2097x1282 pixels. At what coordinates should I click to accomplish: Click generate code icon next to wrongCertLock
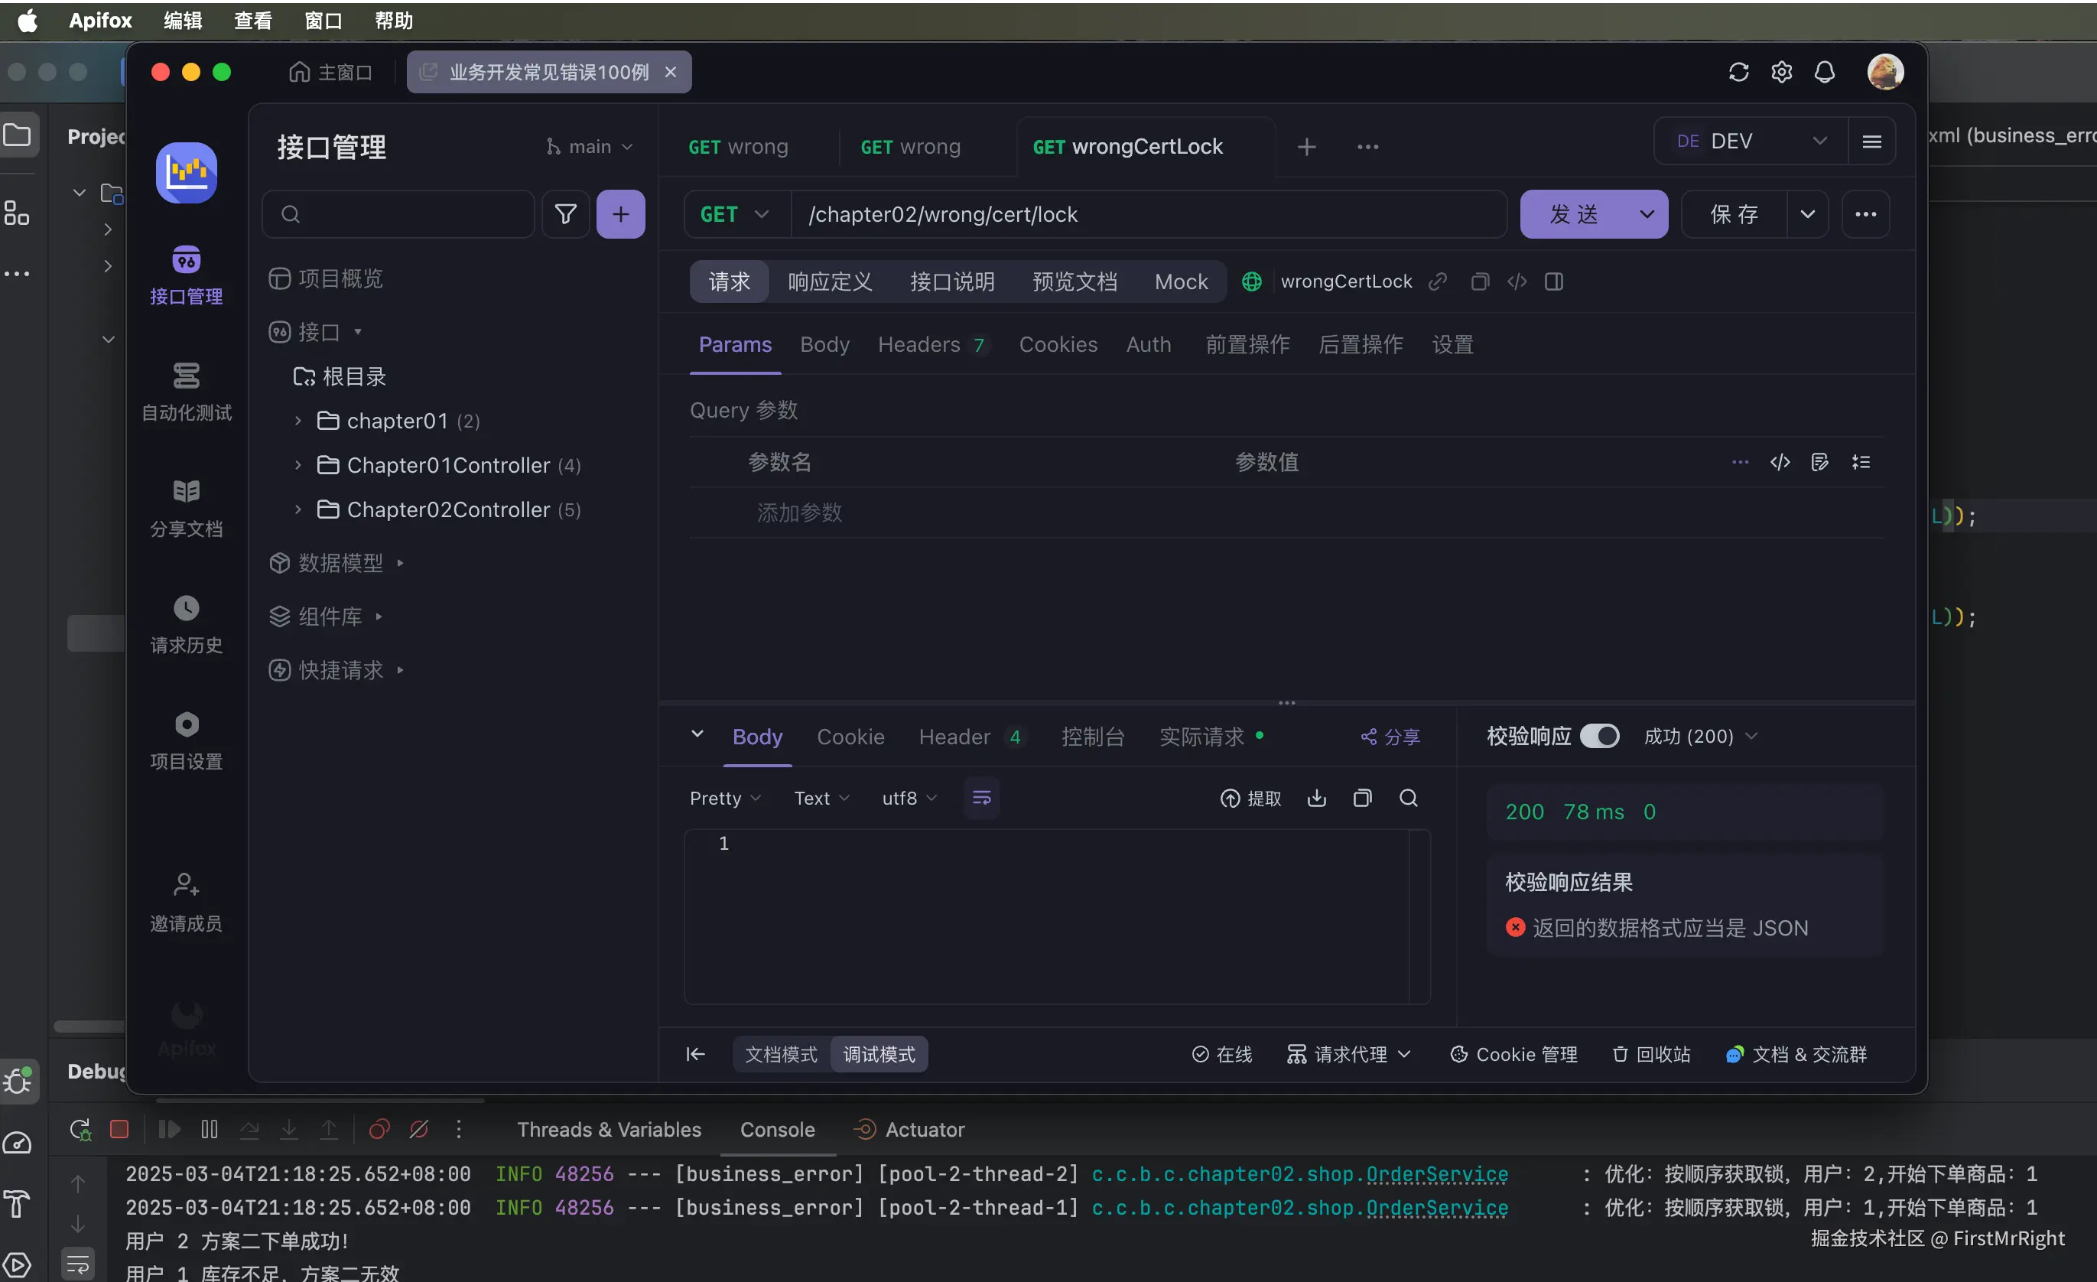click(1517, 281)
